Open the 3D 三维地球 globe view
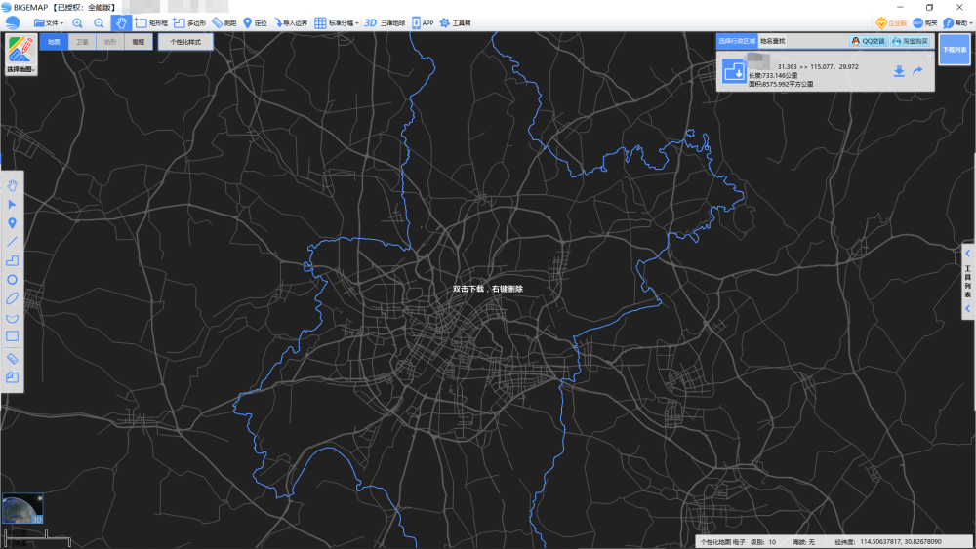 pyautogui.click(x=385, y=23)
